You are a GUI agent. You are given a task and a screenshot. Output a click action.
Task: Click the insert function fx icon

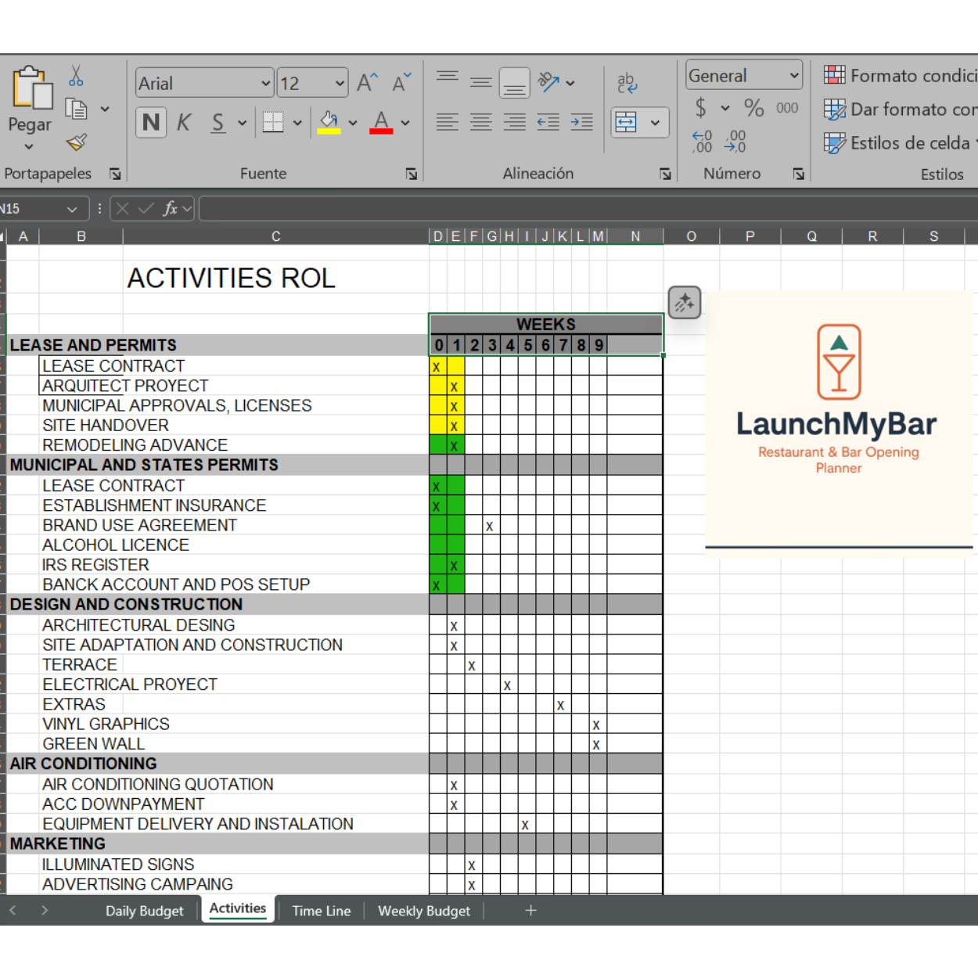(x=170, y=209)
